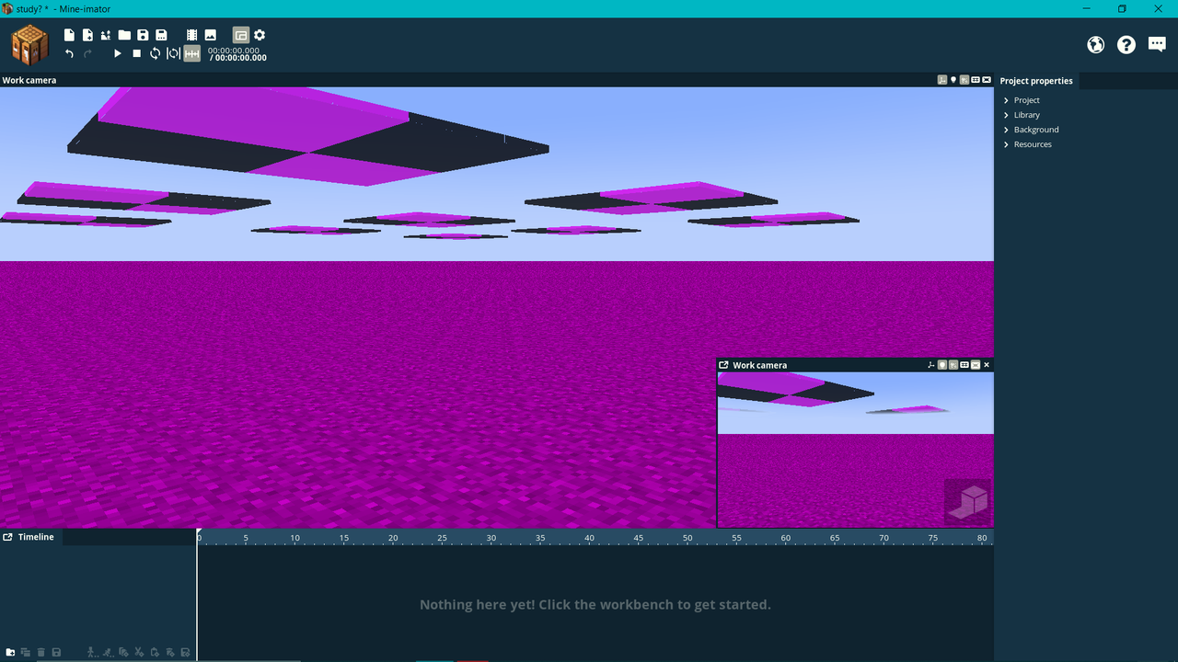
Task: Expand the Background section
Action: (x=1034, y=129)
